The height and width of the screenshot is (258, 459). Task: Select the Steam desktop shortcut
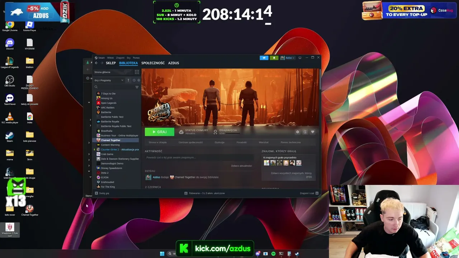click(10, 137)
